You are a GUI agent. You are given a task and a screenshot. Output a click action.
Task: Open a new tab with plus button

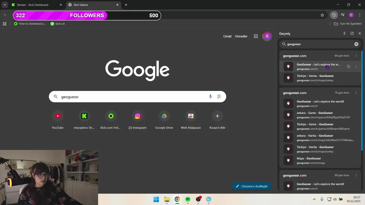click(x=126, y=5)
